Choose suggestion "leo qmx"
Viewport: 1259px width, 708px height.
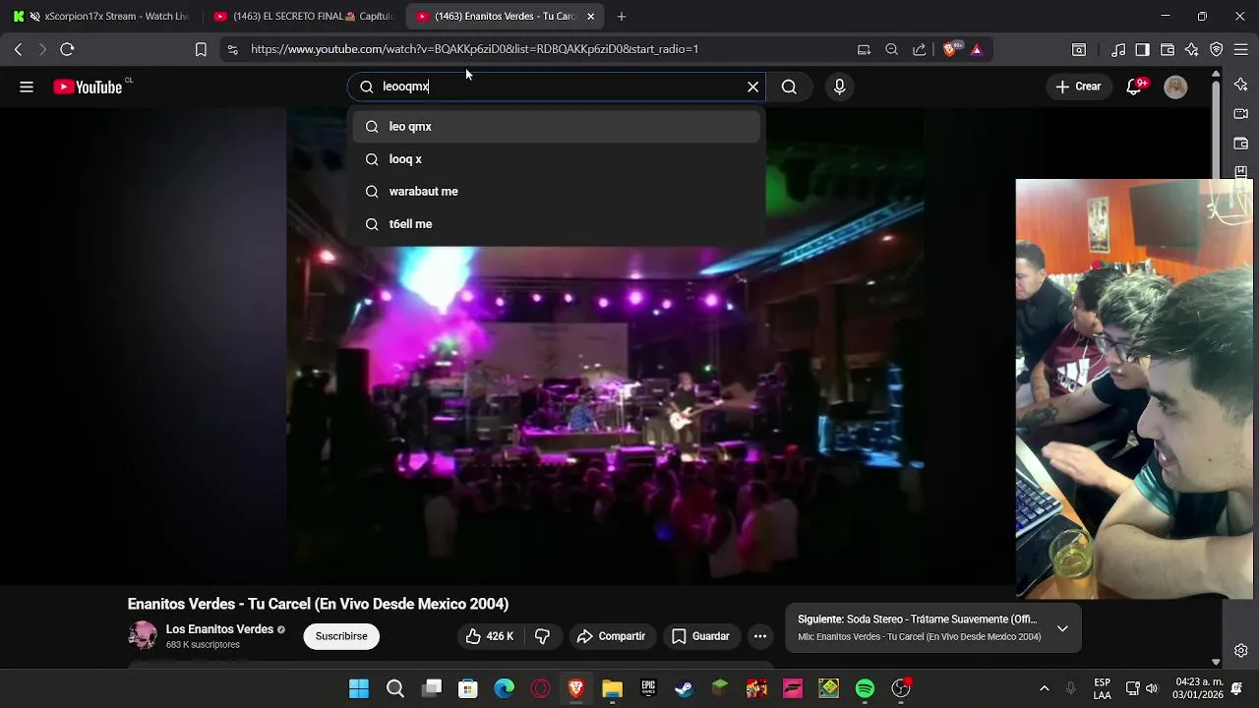click(x=557, y=126)
